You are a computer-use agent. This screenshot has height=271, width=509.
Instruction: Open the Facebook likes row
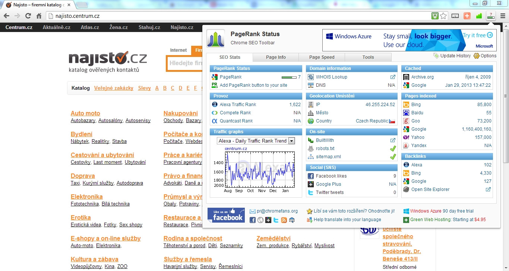(352, 176)
